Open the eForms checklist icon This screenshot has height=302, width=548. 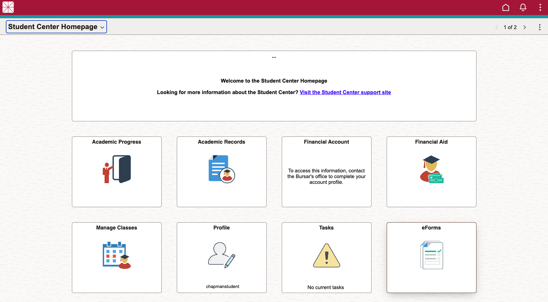432,255
